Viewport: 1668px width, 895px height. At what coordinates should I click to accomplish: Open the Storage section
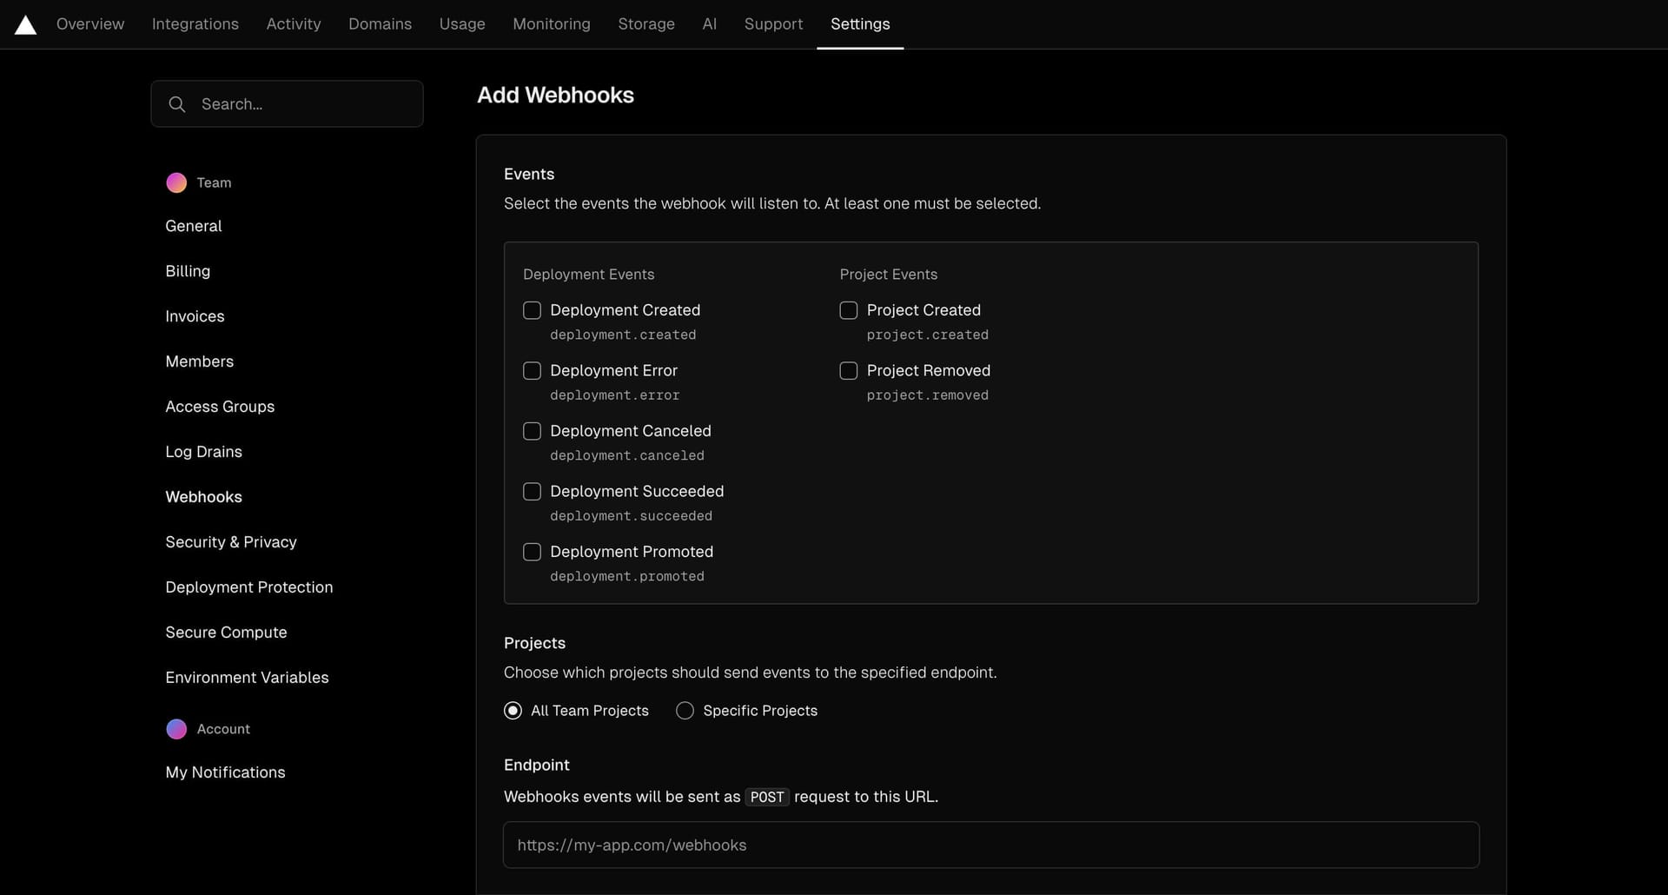pos(646,23)
